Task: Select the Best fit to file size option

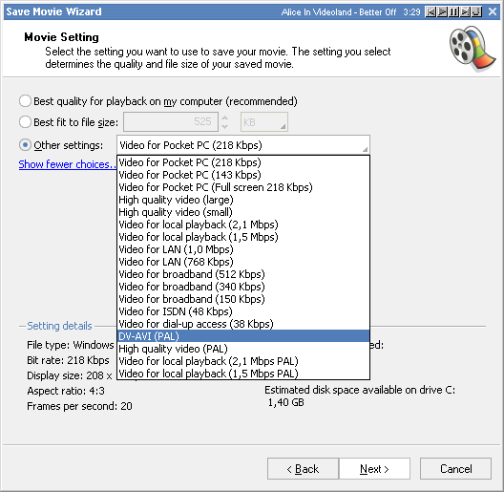Action: 25,122
